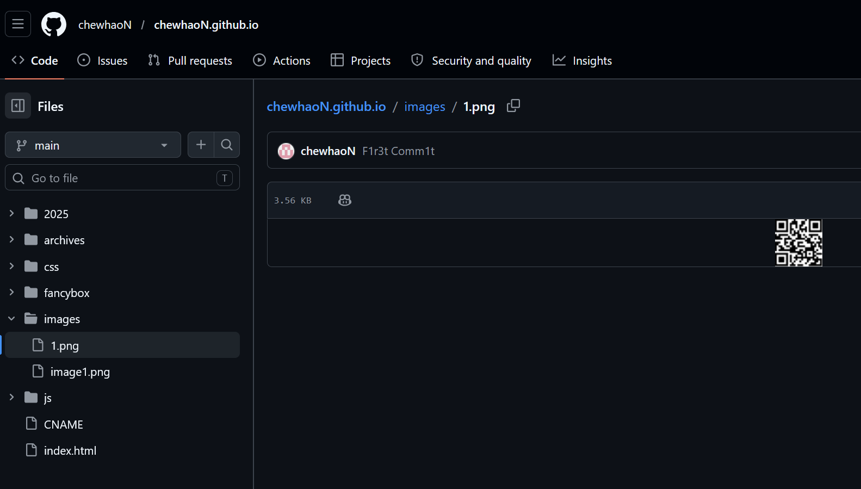This screenshot has height=489, width=861.
Task: Navigate to images breadcrumb folder
Action: coord(425,107)
